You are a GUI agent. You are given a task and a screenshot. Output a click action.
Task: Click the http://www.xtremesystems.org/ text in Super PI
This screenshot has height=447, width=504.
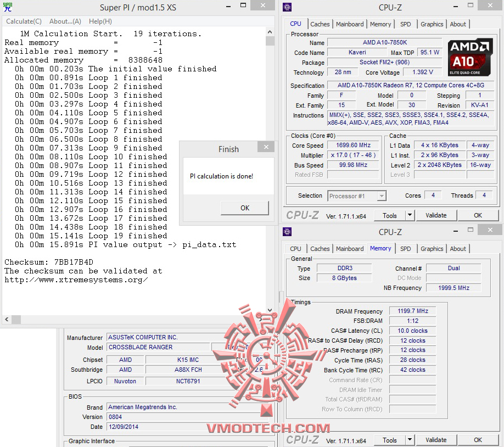(76, 280)
